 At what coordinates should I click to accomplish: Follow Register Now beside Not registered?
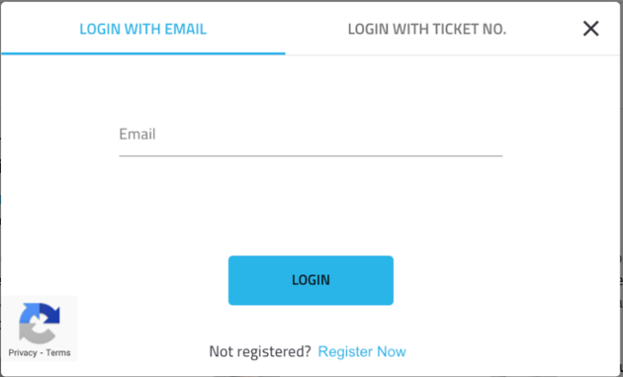pos(362,351)
